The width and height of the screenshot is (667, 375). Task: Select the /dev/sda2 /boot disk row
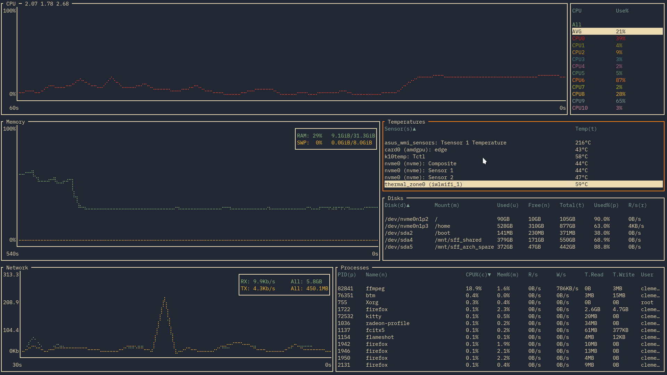coord(524,233)
